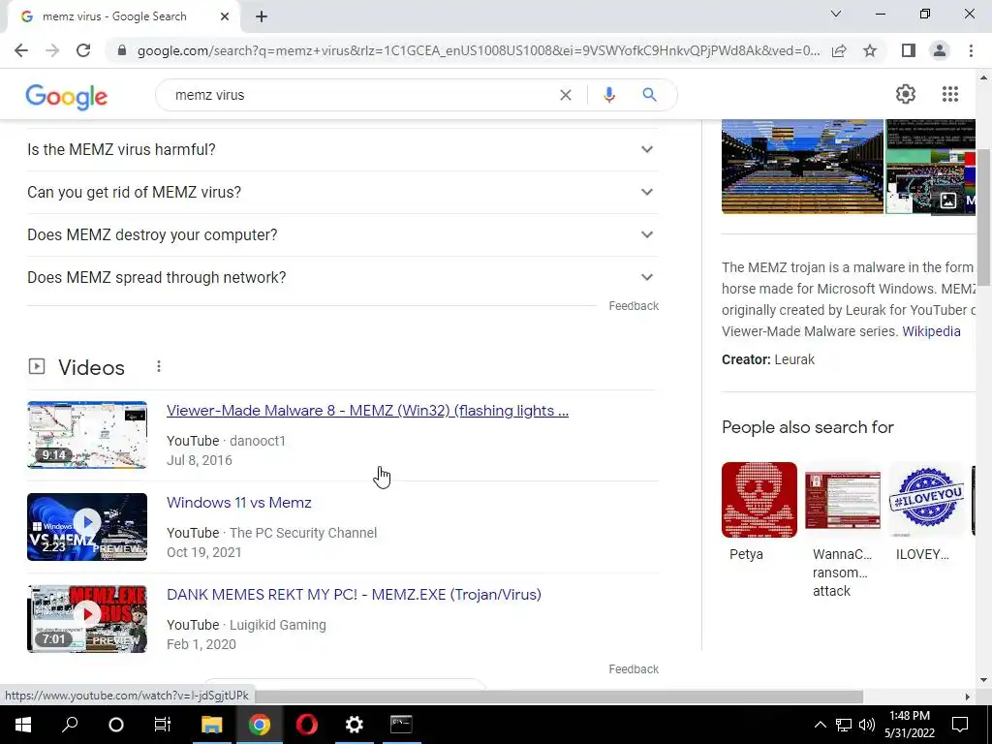This screenshot has width=992, height=744.
Task: Open File Explorer from taskbar
Action: 211,725
